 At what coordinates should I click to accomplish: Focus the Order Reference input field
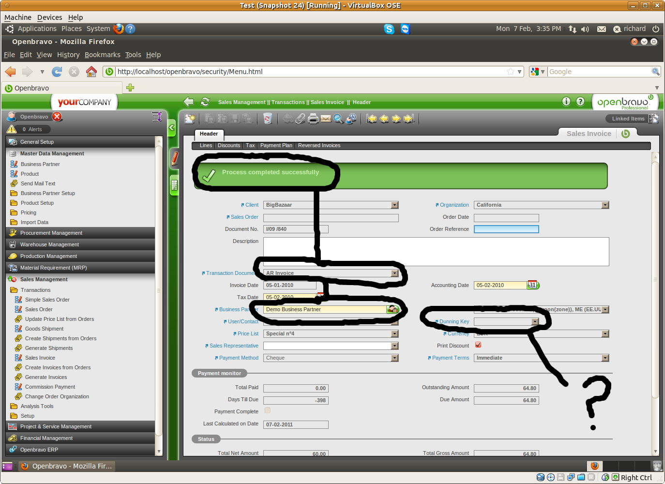point(506,229)
